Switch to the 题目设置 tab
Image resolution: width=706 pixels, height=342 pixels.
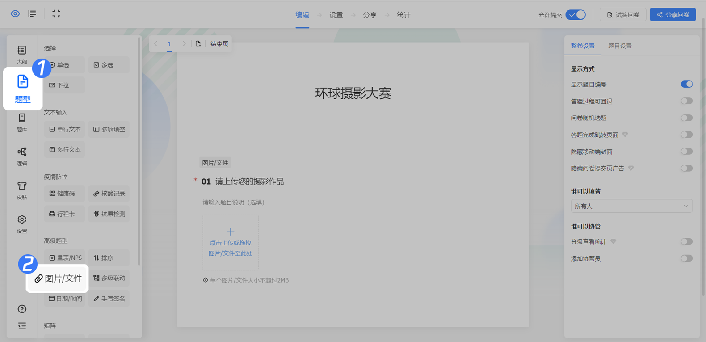coord(620,46)
